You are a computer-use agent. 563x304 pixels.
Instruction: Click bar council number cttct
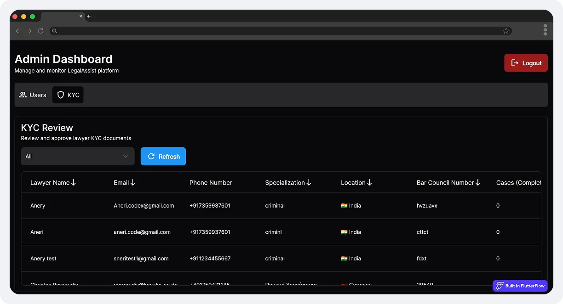pos(423,232)
